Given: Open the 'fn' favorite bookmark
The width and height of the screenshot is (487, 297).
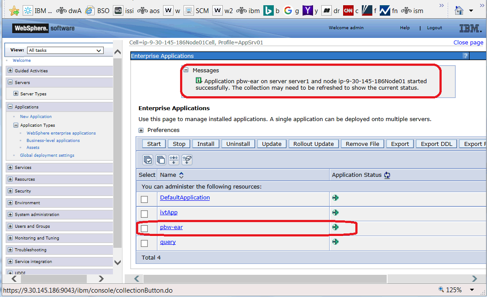Looking at the screenshot, I should click(x=388, y=11).
